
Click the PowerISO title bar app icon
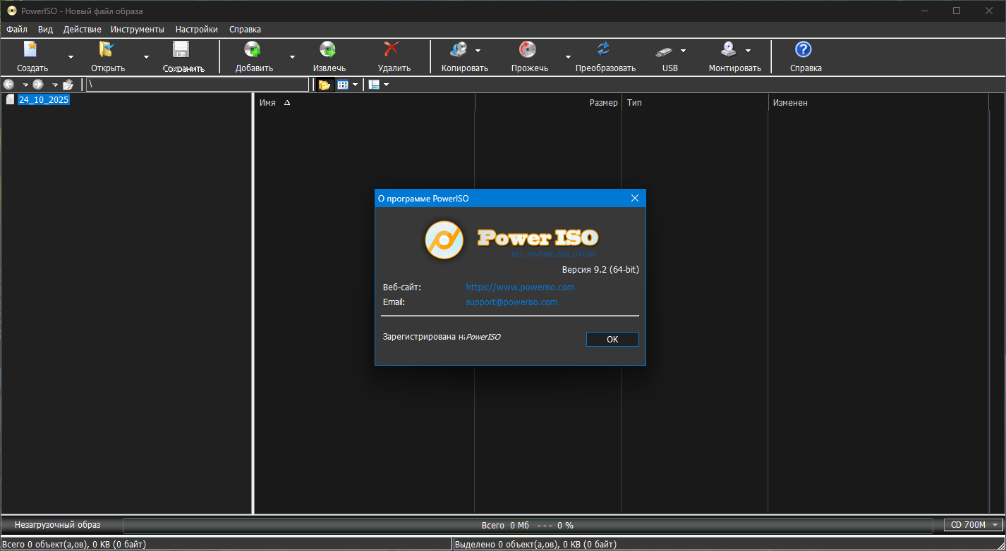point(11,11)
